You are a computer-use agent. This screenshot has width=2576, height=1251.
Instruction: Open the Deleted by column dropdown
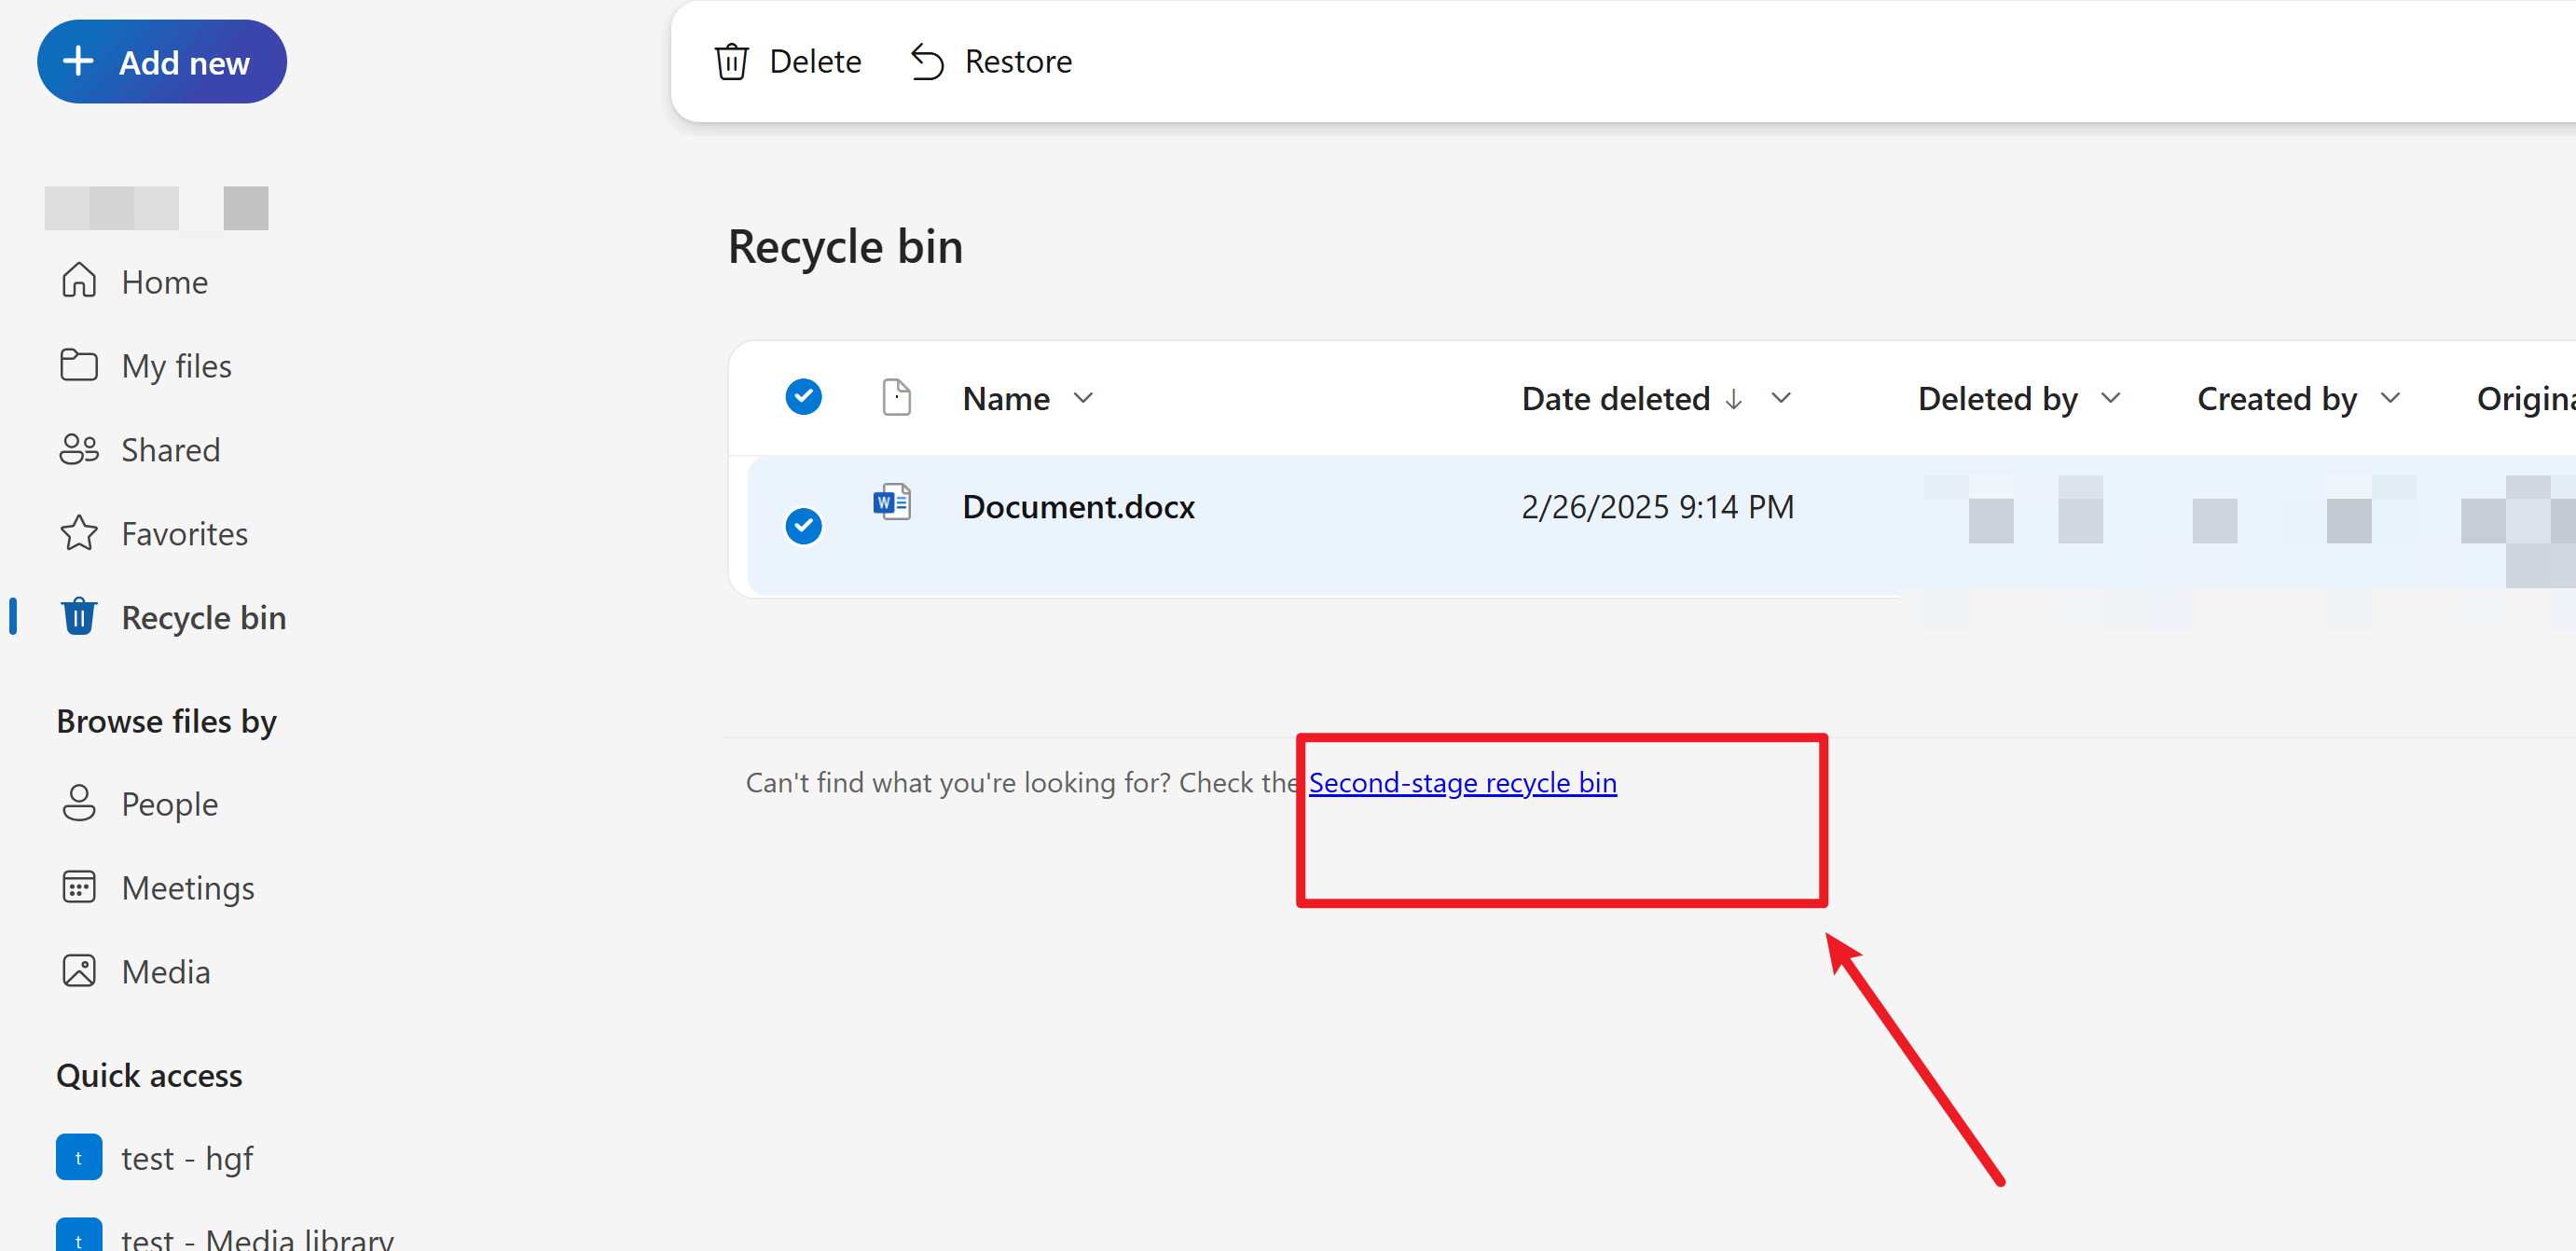tap(2110, 397)
